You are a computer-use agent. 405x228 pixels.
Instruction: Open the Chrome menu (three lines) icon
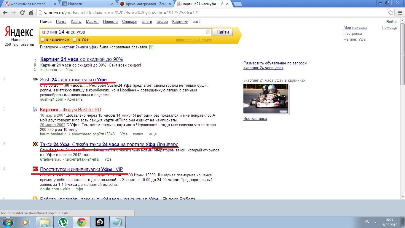tap(399, 13)
